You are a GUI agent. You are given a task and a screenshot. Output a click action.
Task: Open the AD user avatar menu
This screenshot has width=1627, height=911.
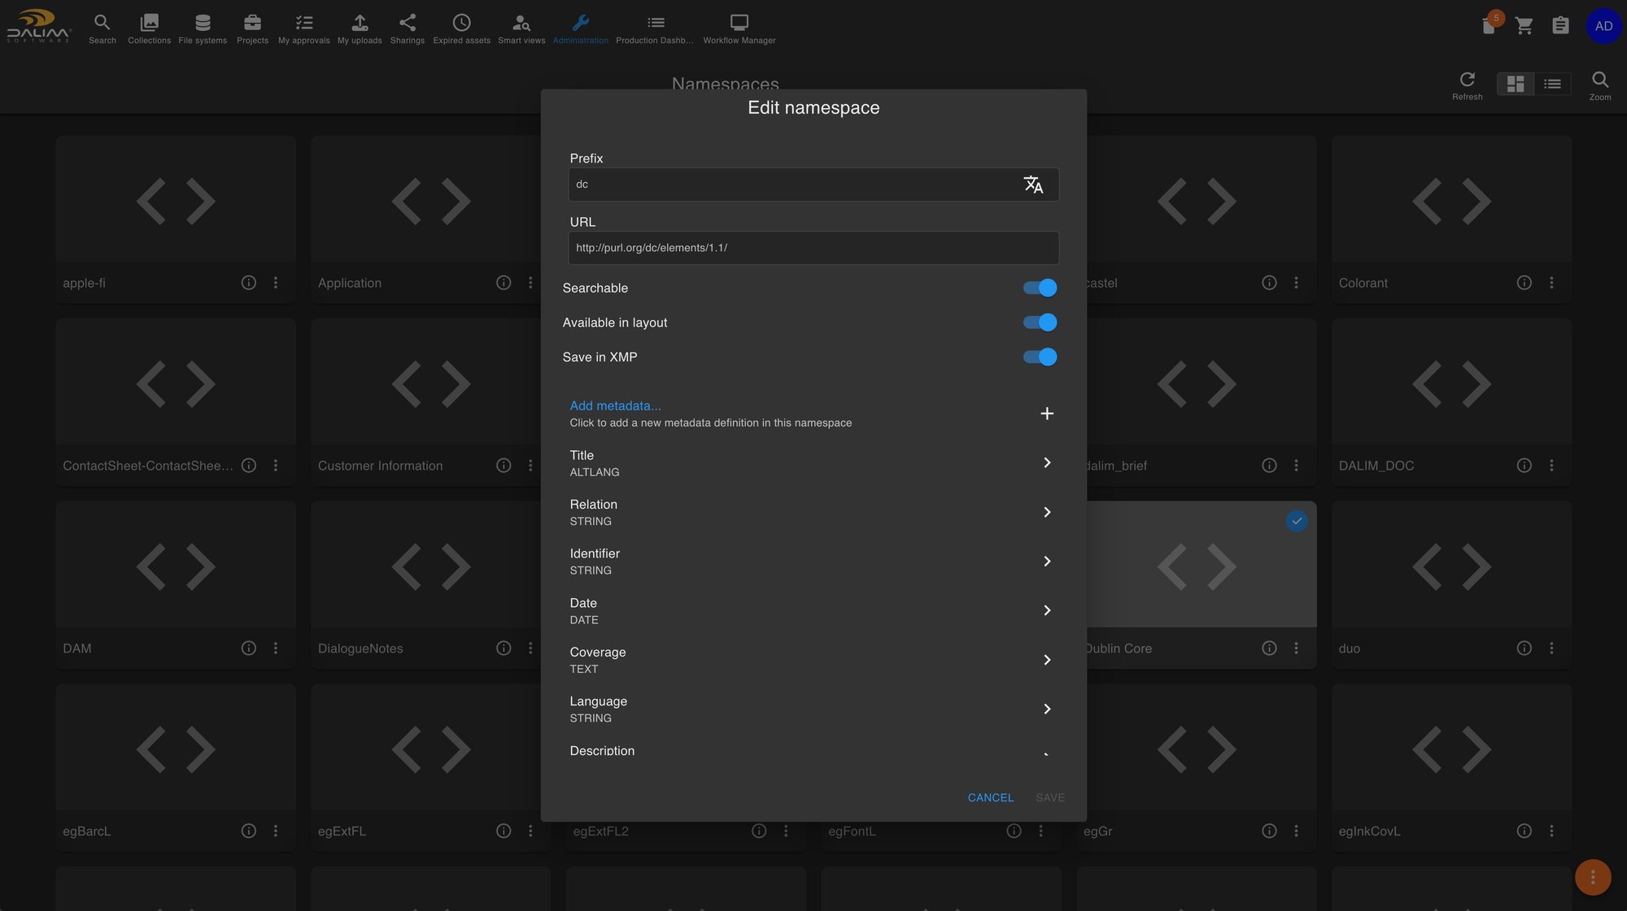(1603, 26)
